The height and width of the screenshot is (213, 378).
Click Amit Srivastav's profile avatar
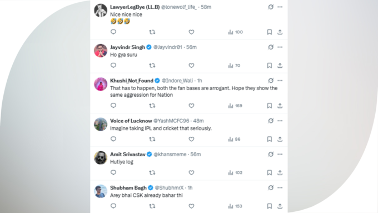pyautogui.click(x=101, y=158)
